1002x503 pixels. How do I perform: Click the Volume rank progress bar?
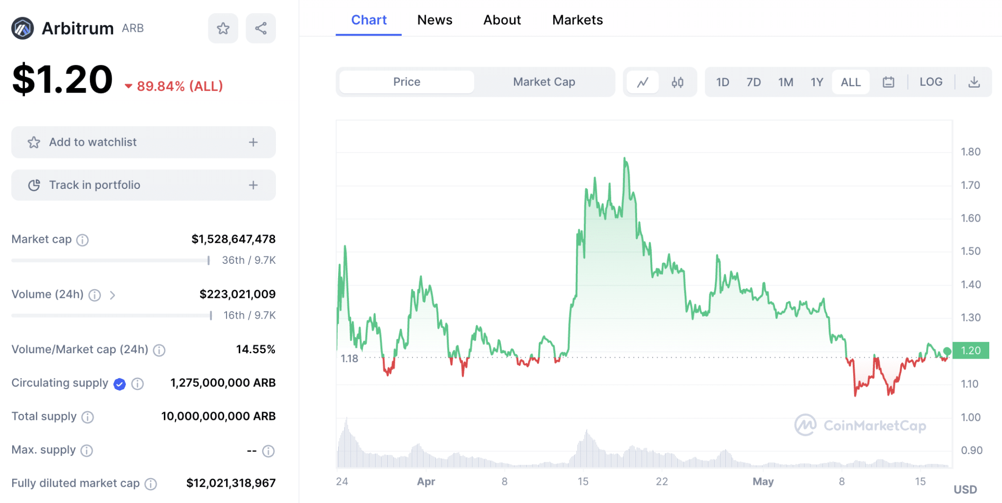click(x=112, y=316)
